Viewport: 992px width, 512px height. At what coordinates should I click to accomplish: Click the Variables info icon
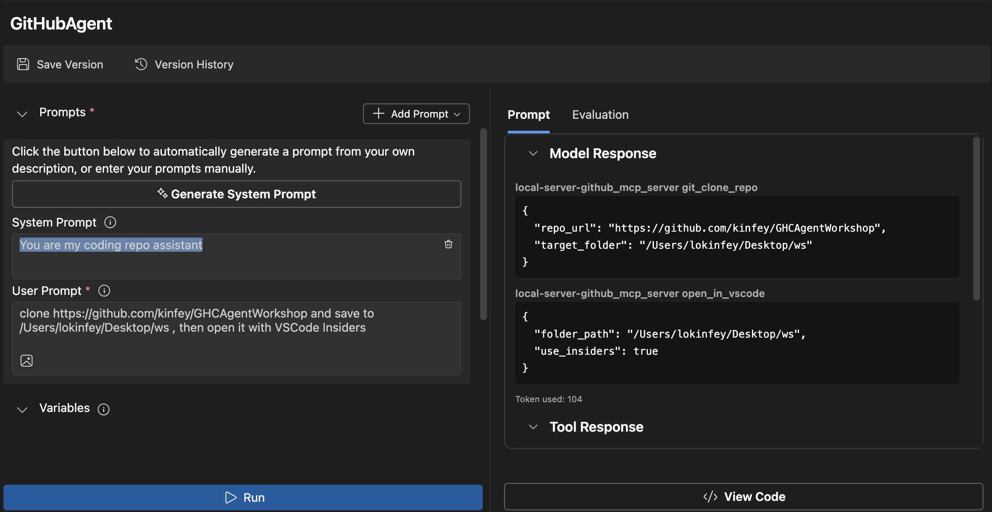[104, 409]
